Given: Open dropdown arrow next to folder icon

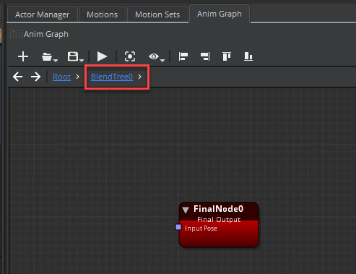Looking at the screenshot, I should tap(56, 60).
